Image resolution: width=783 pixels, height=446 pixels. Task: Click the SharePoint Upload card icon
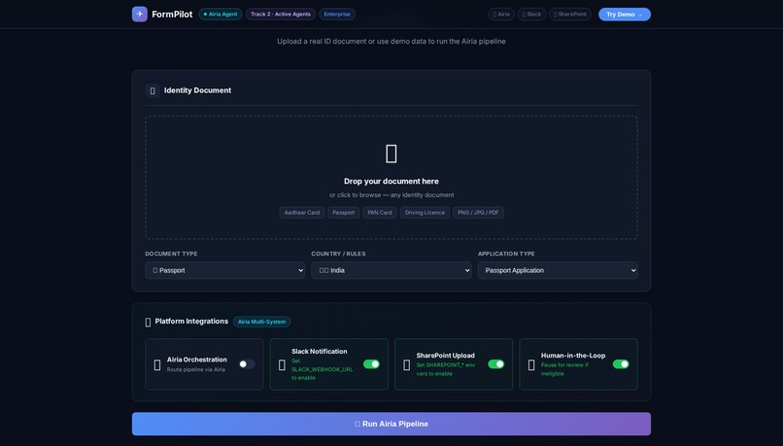tap(406, 365)
